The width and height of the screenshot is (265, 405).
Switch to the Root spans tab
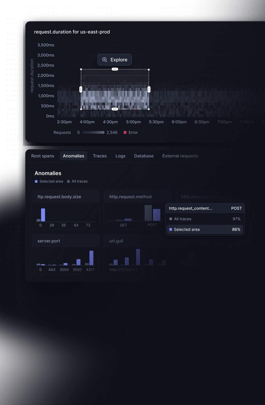pos(42,156)
